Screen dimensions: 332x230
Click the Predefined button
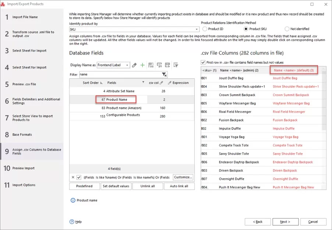(84, 186)
